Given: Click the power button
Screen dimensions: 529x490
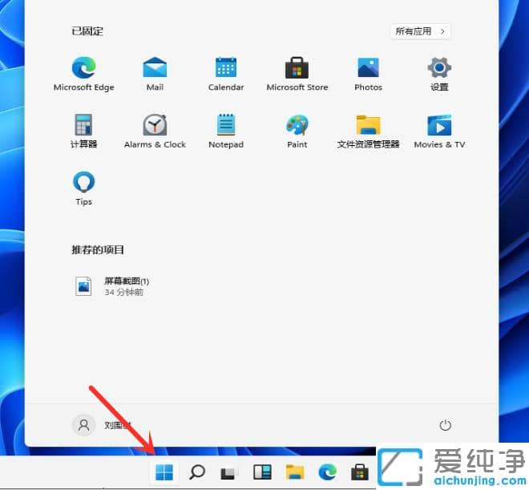Looking at the screenshot, I should [x=445, y=425].
